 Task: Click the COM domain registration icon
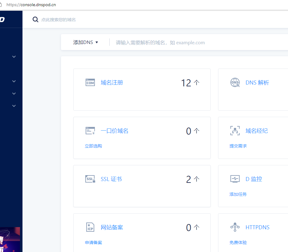coord(90,82)
